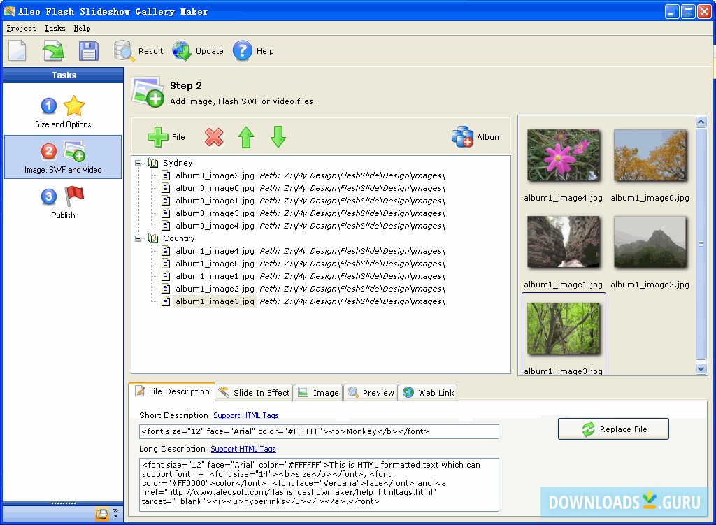Viewport: 716px width, 525px height.
Task: Select album0_image4.jpg in file tree
Action: click(x=215, y=226)
